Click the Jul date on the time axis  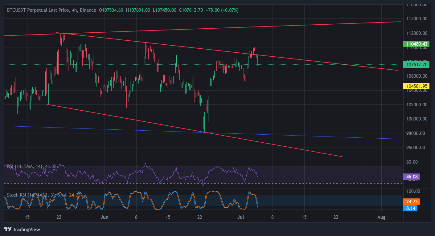[240, 217]
